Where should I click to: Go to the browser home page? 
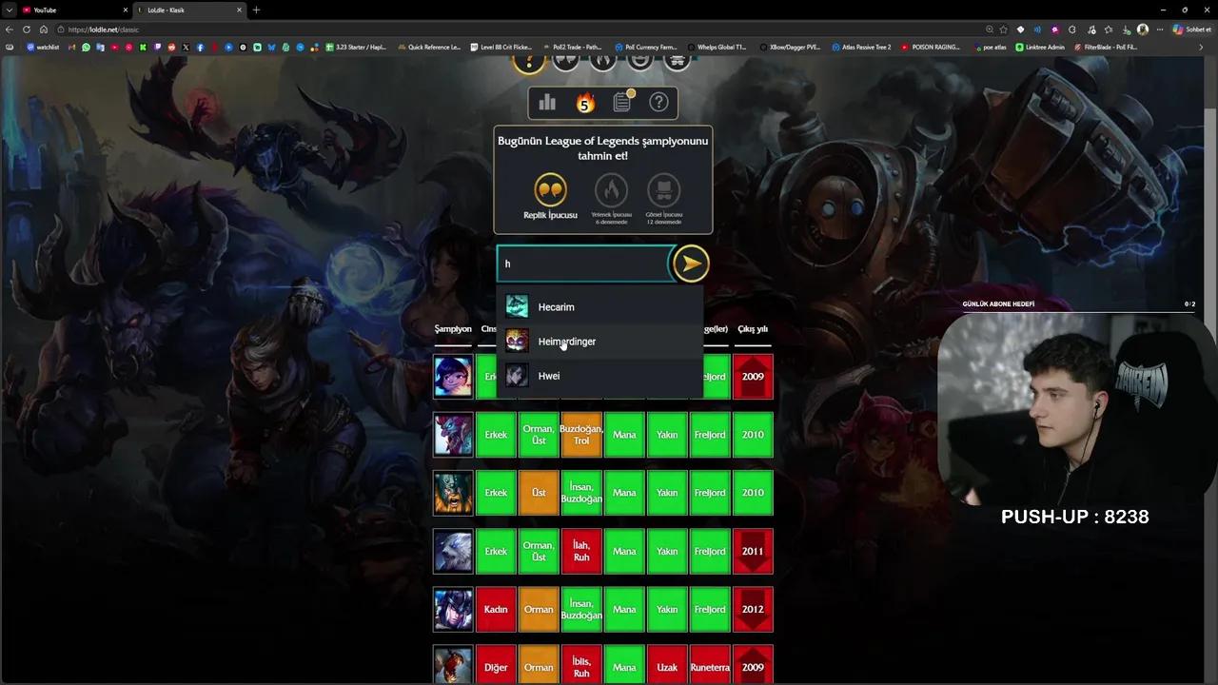(x=43, y=29)
